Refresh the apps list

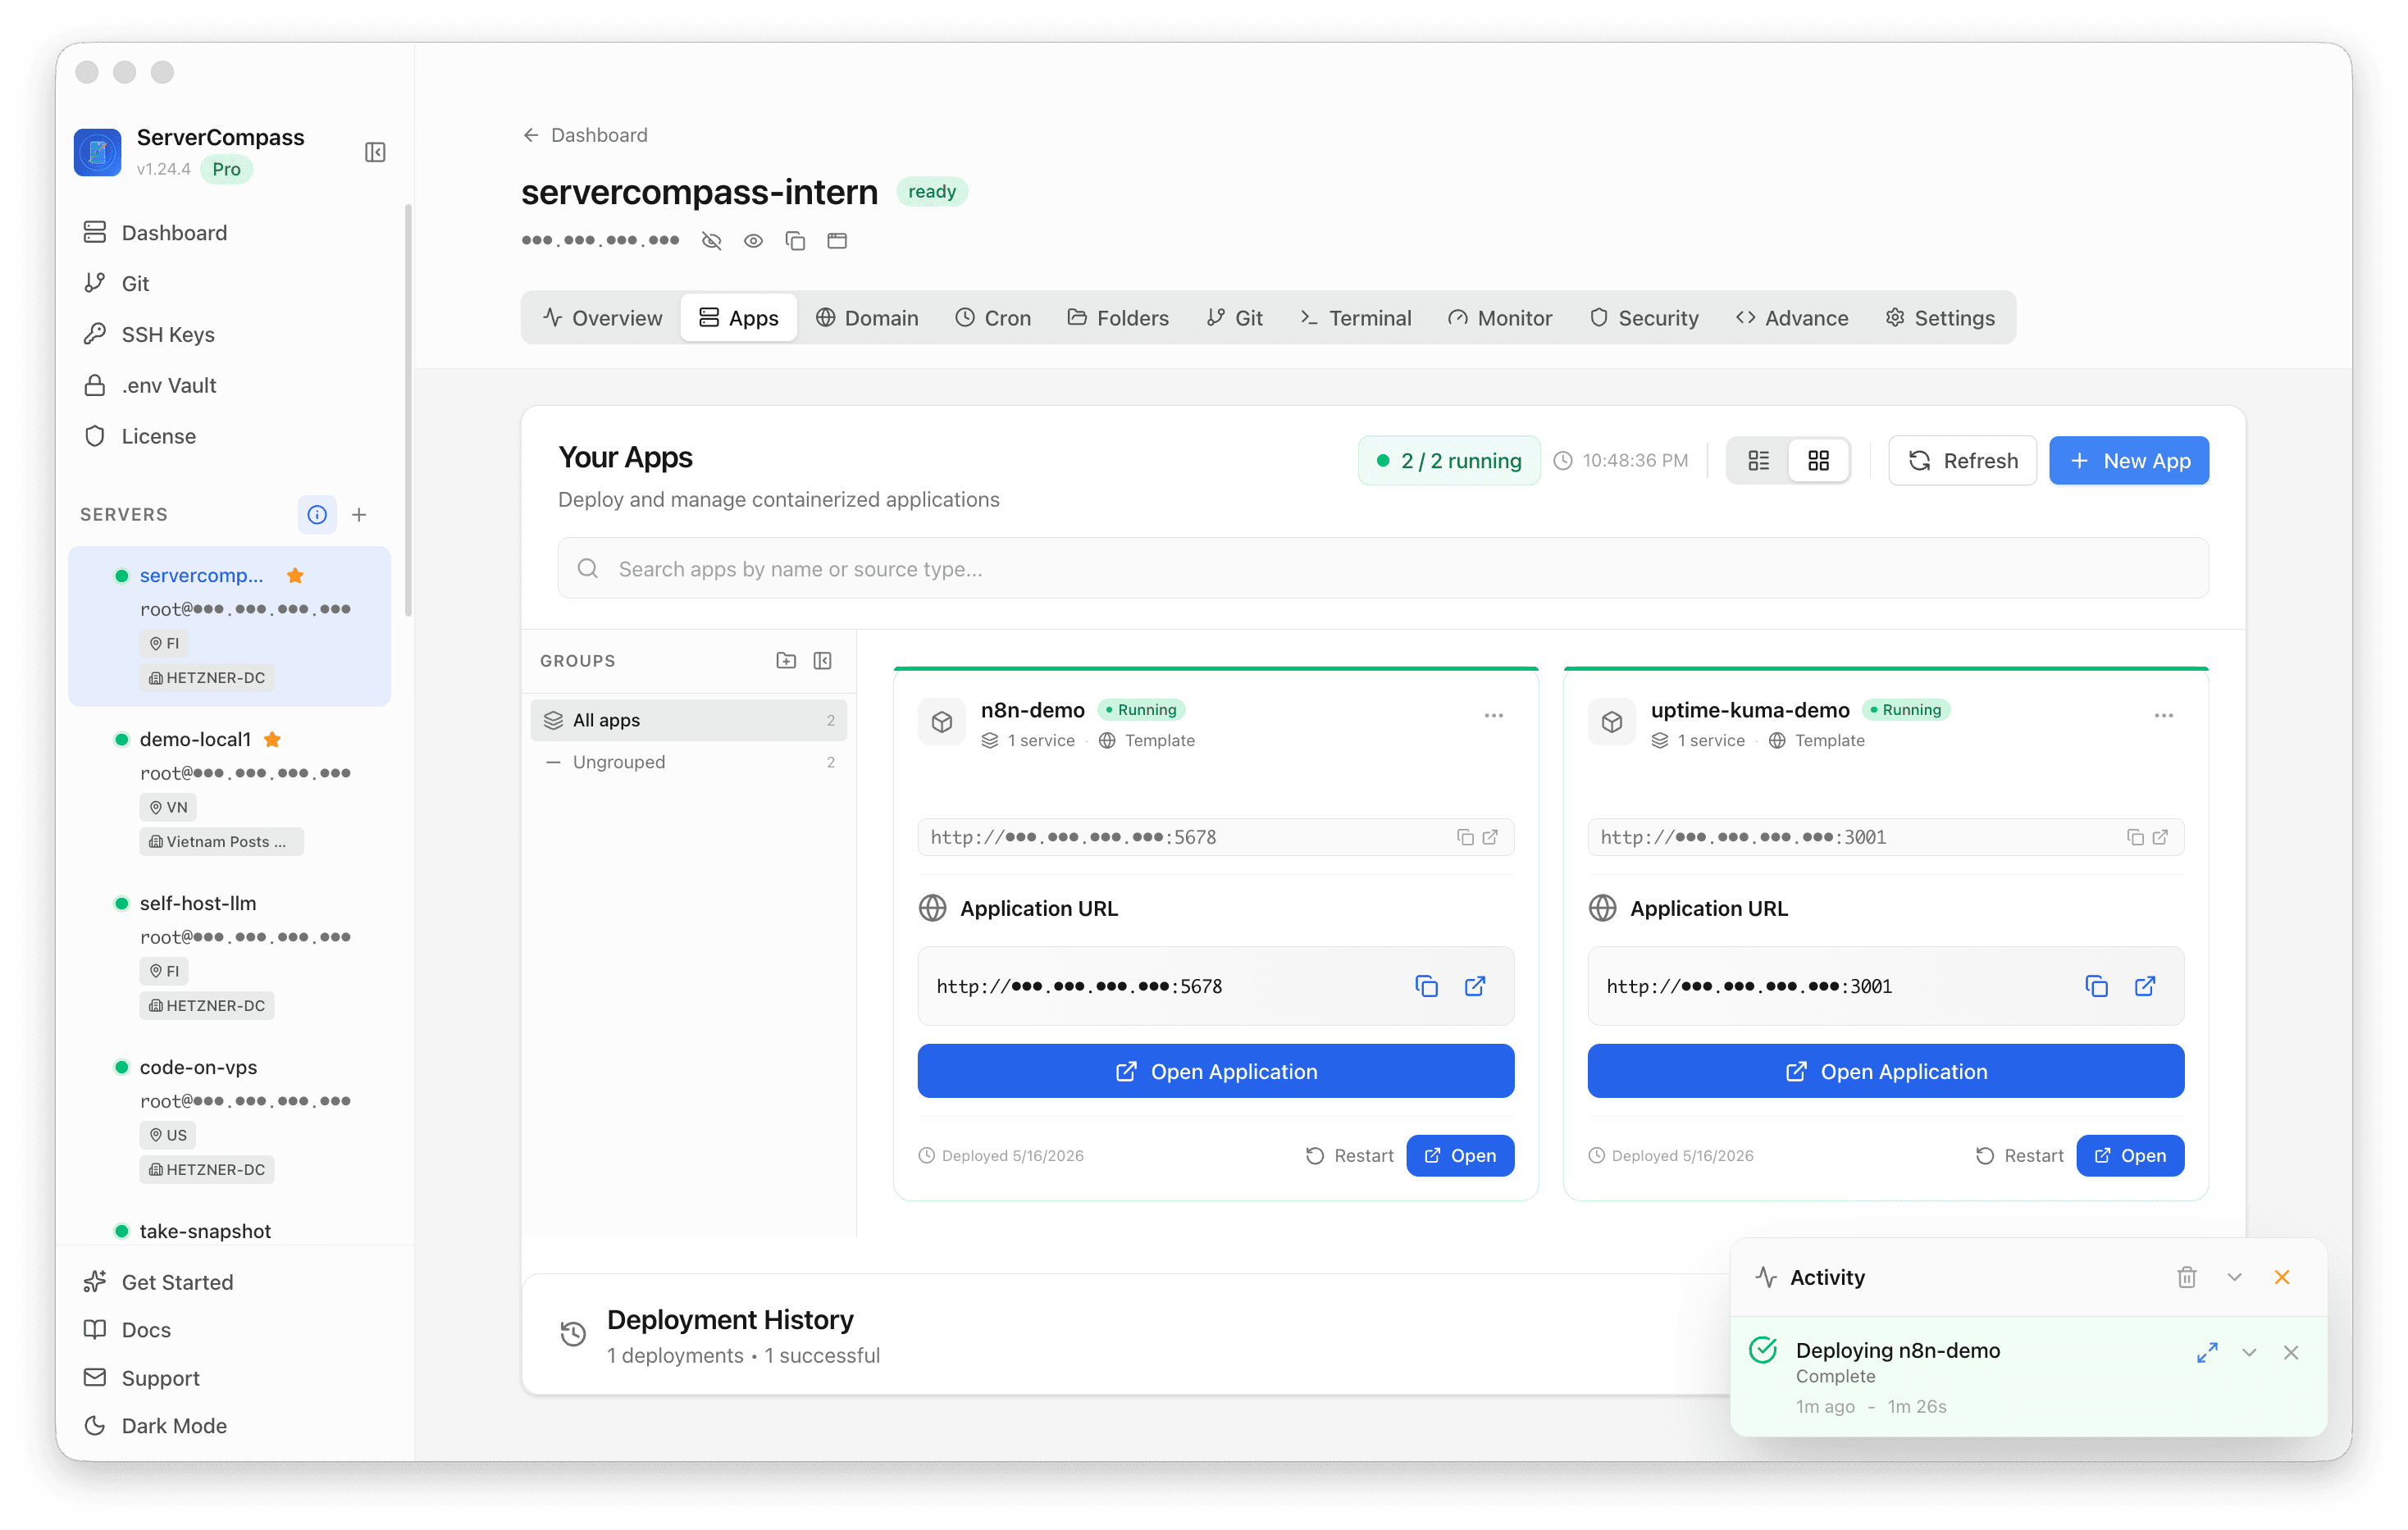[1963, 461]
